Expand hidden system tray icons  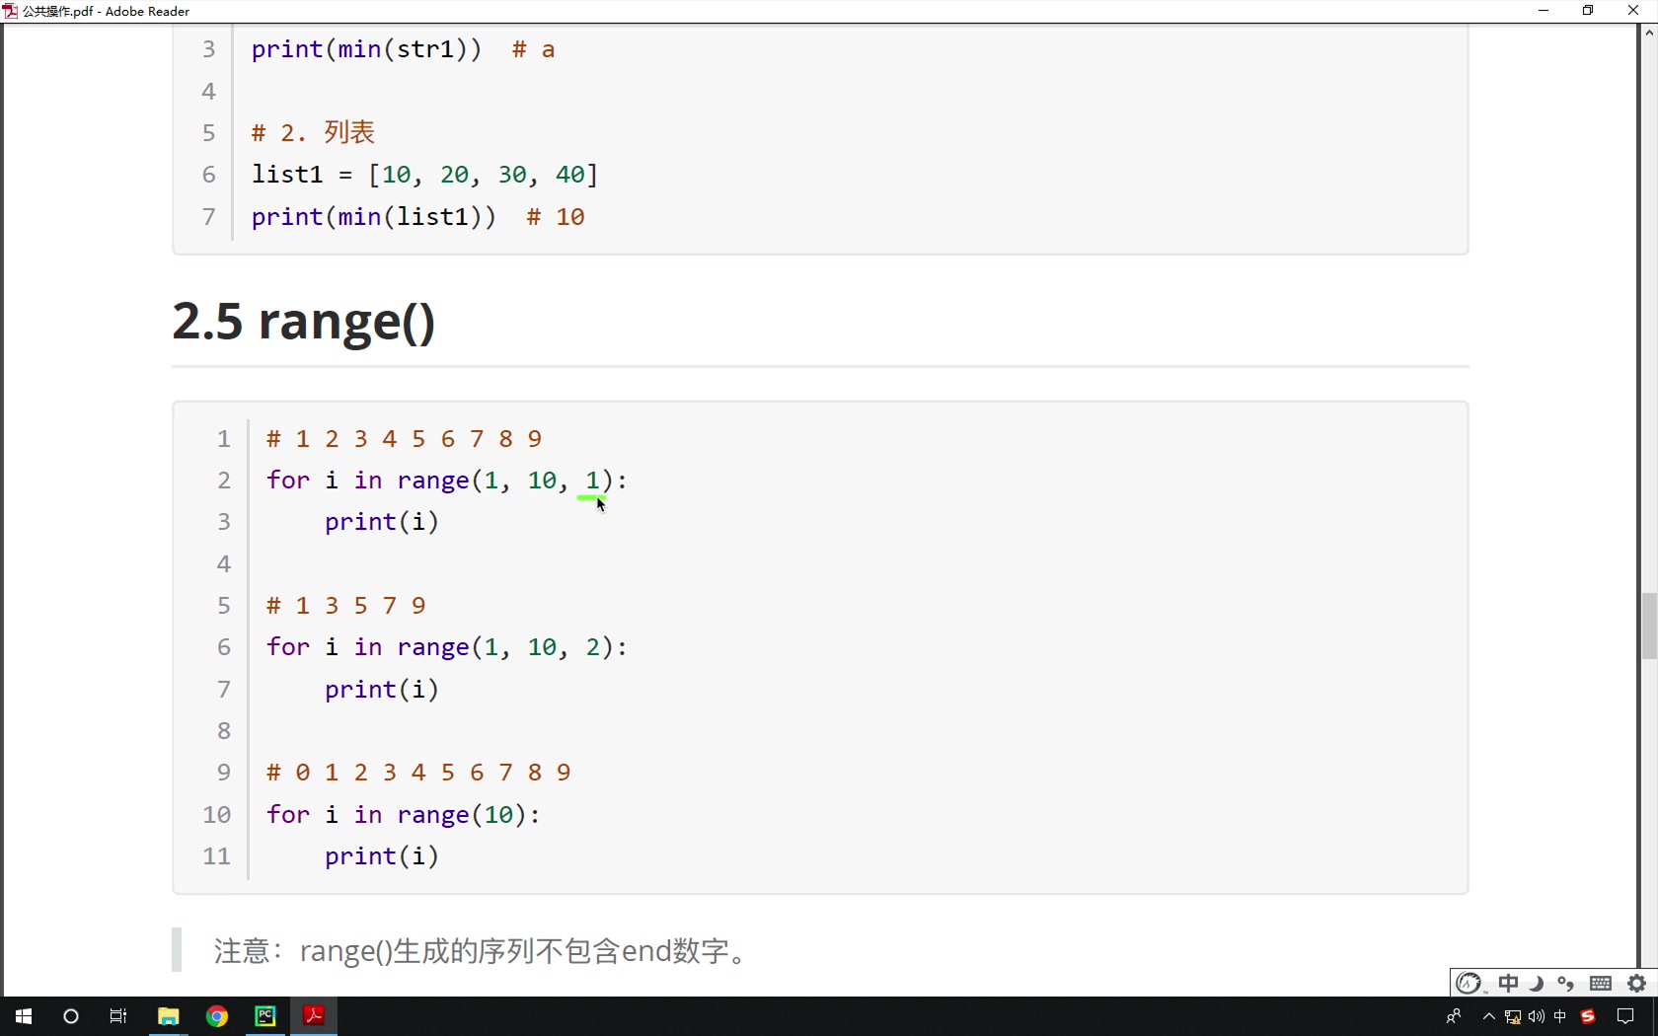(1489, 1016)
